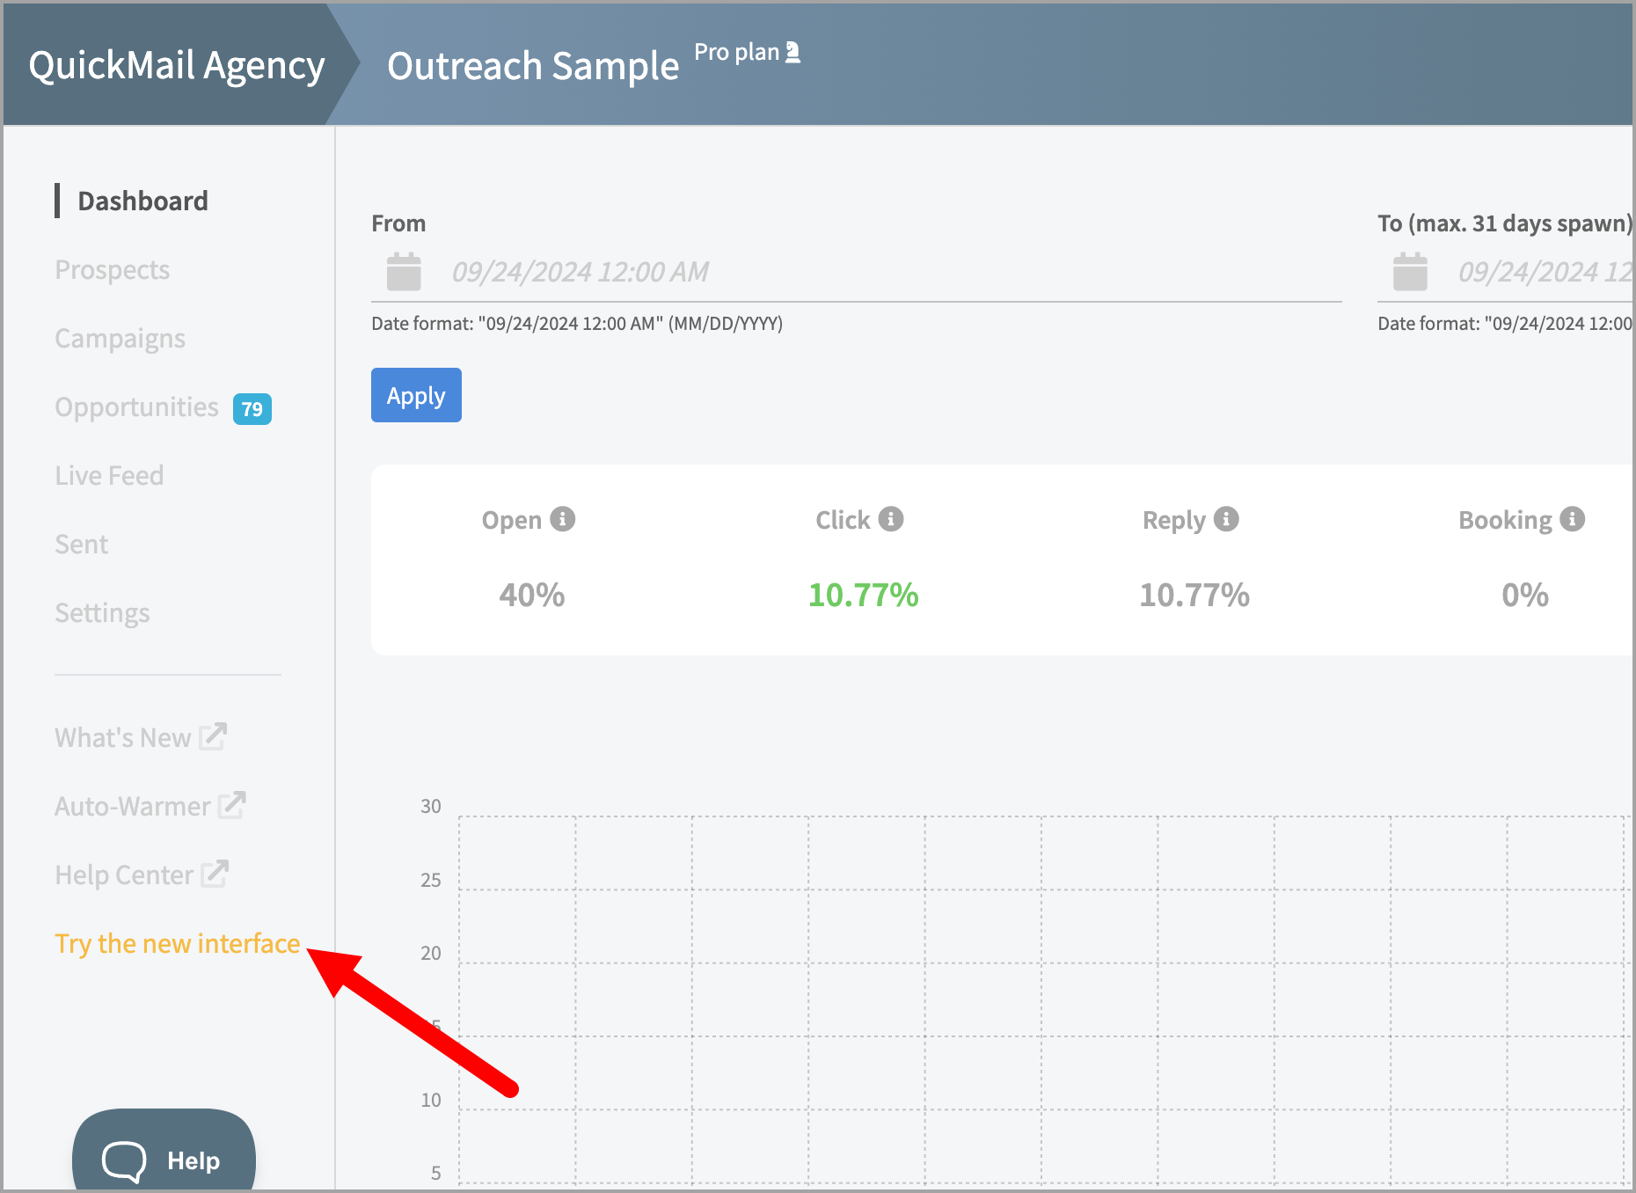1636x1193 pixels.
Task: Click the Pro plan label
Action: [x=737, y=53]
